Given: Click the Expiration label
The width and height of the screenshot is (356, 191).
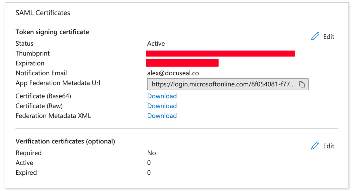Looking at the screenshot, I should coord(30,63).
